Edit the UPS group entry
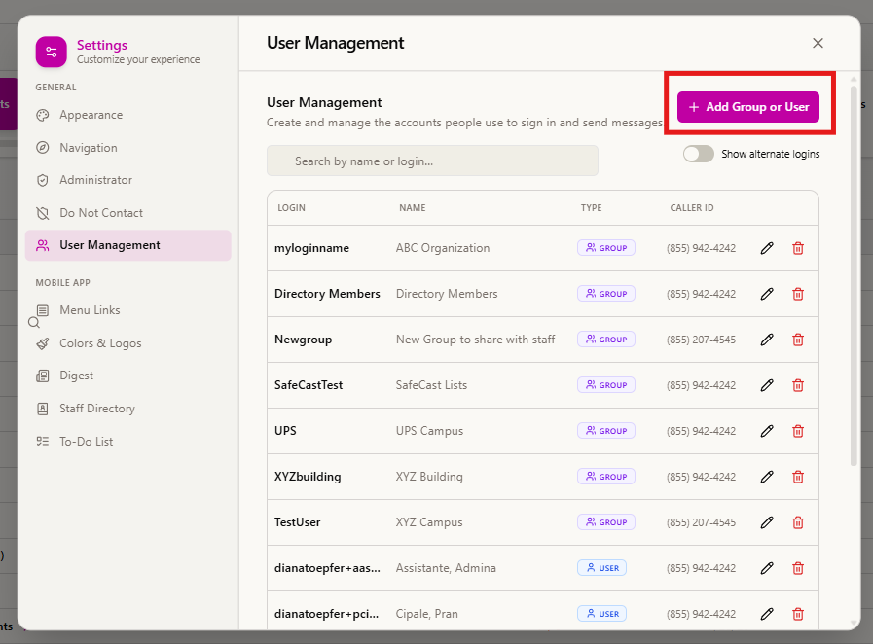873x644 pixels. pos(767,431)
